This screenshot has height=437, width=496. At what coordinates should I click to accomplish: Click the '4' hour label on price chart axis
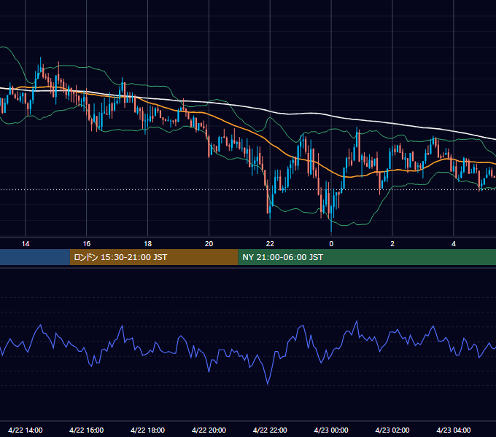[454, 244]
